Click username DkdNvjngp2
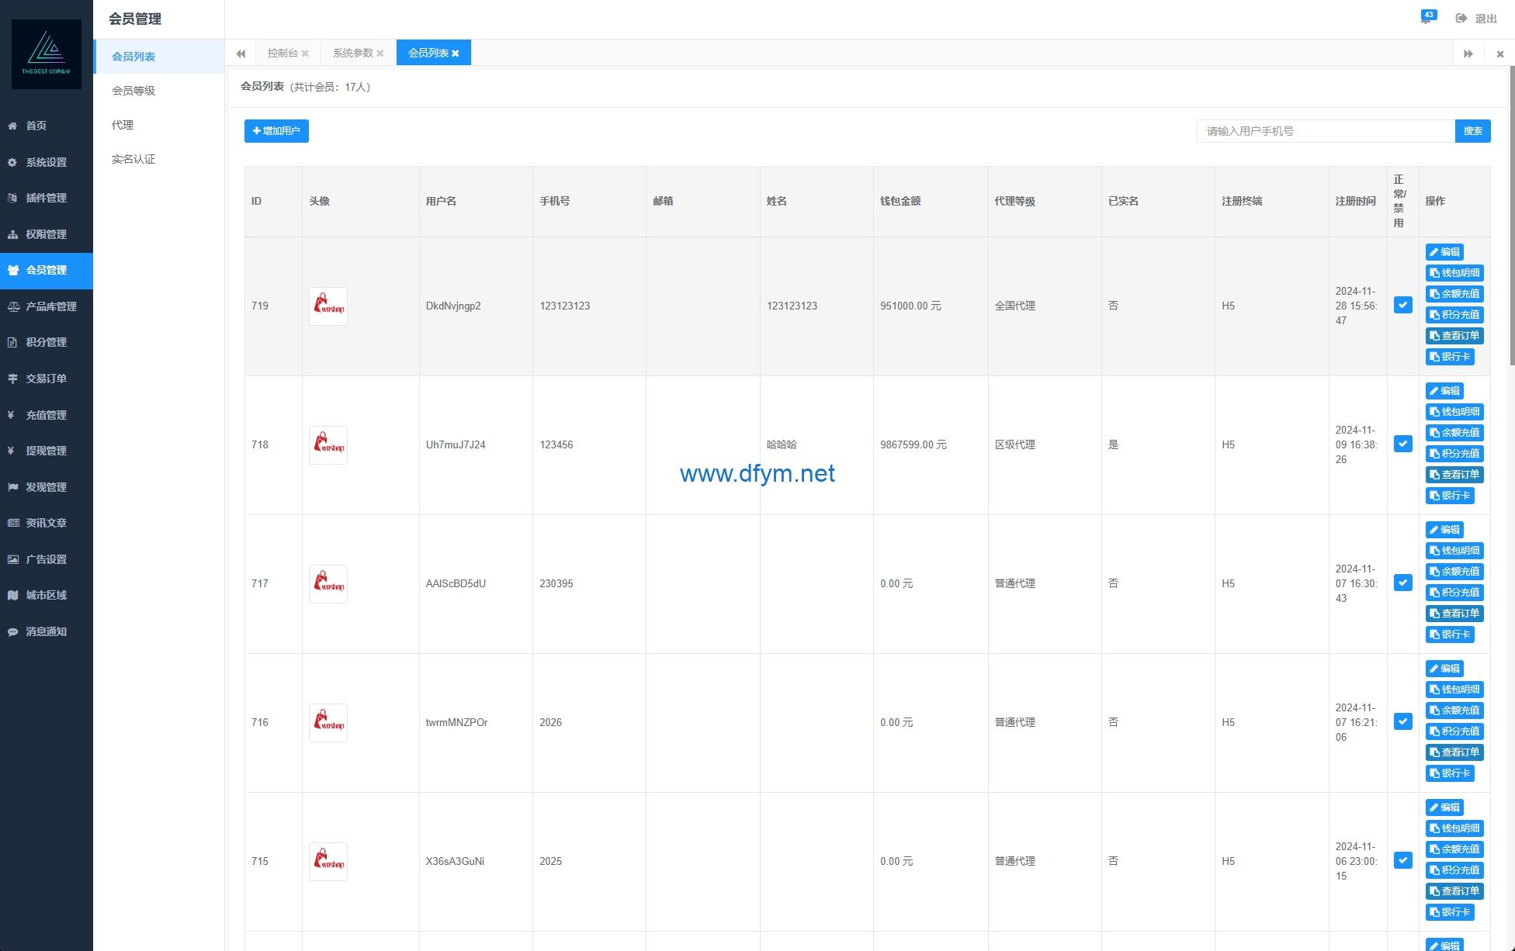Image resolution: width=1515 pixels, height=951 pixels. point(453,306)
